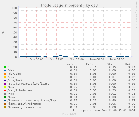Image resolution: width=139 pixels, height=117 pixels.
Task: Click the 0.01 max value for /home/ezgif/sessions
Action: (132, 107)
